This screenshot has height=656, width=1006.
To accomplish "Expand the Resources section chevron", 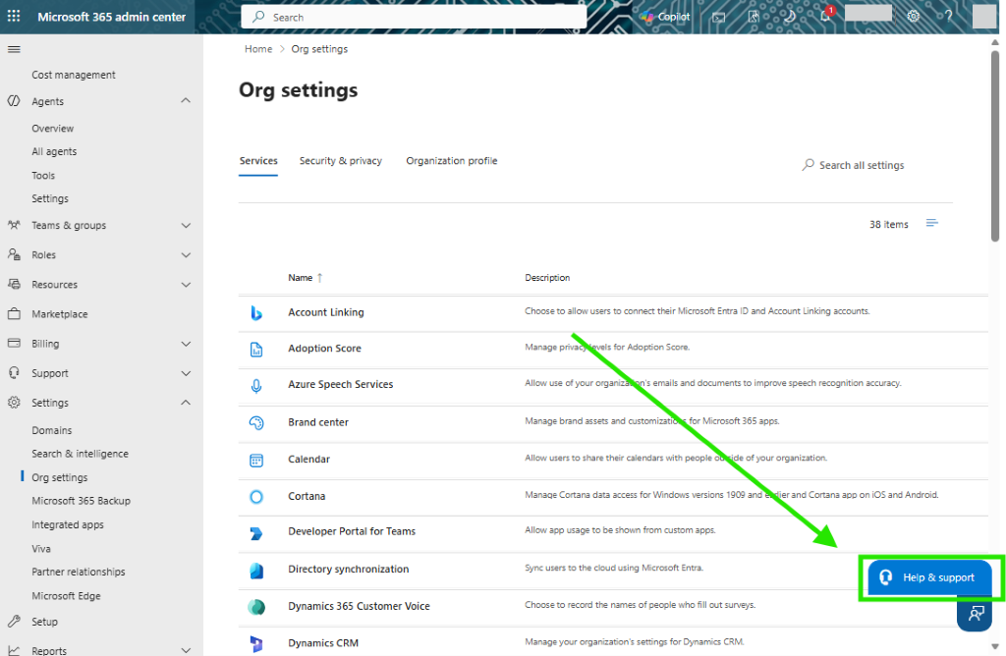I will pyautogui.click(x=186, y=285).
